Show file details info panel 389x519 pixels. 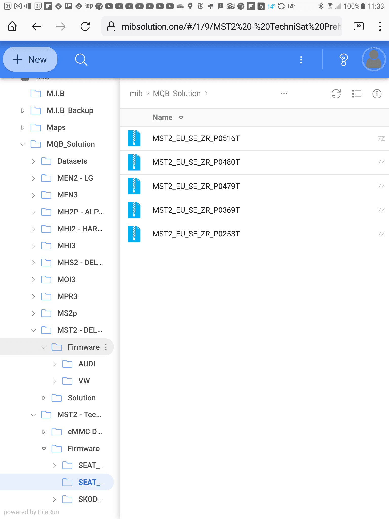[x=377, y=94]
